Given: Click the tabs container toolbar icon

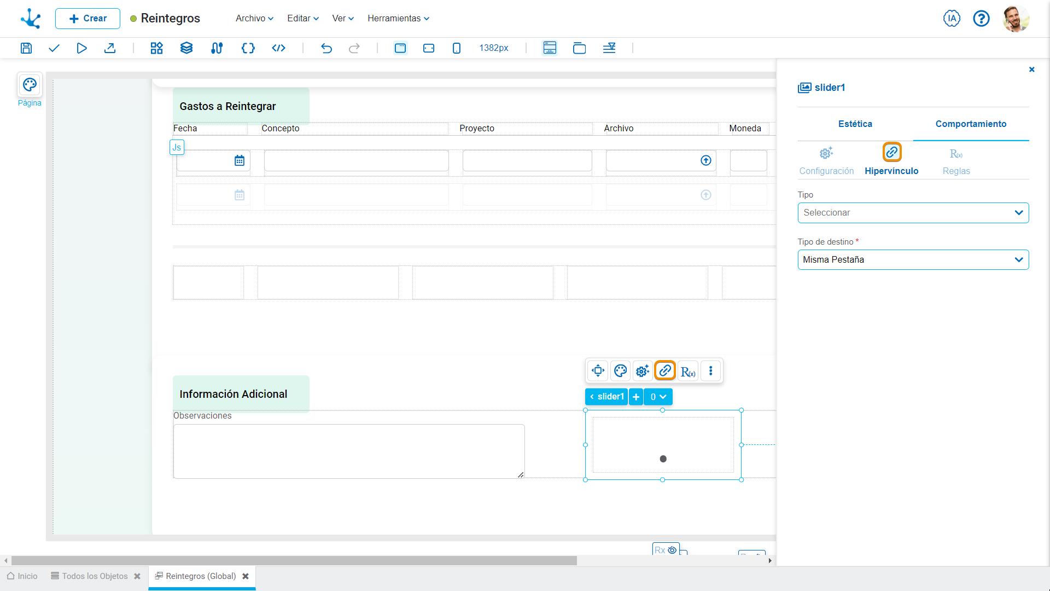Looking at the screenshot, I should [579, 48].
